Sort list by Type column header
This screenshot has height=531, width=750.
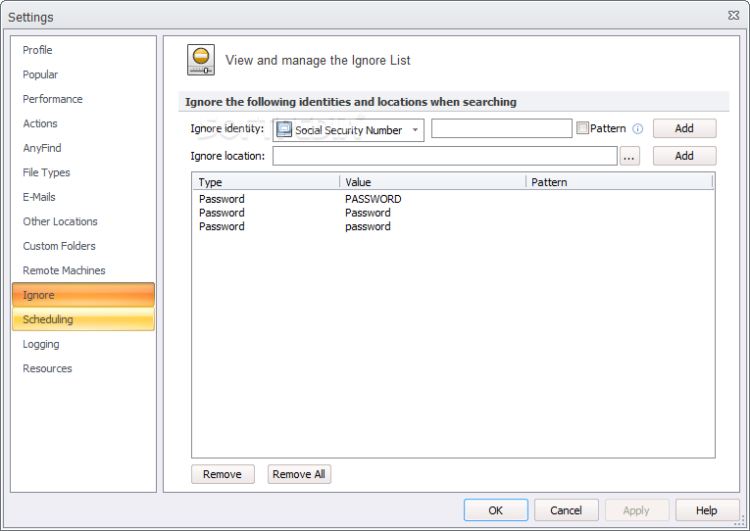[266, 182]
